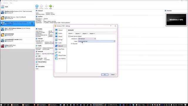This screenshot has height=106, width=188.
Task: Switch to the Adapter 2 tab
Action: click(78, 34)
